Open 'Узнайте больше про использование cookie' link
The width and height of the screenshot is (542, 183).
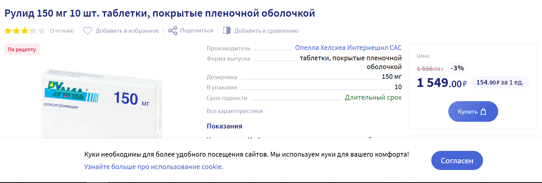tap(154, 167)
